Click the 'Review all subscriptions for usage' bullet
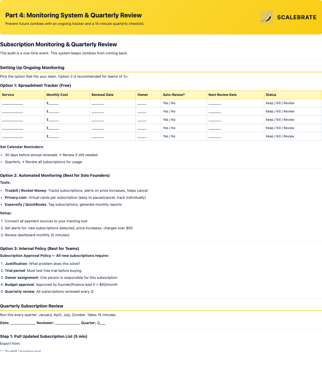This screenshot has width=322, height=375. point(43,162)
